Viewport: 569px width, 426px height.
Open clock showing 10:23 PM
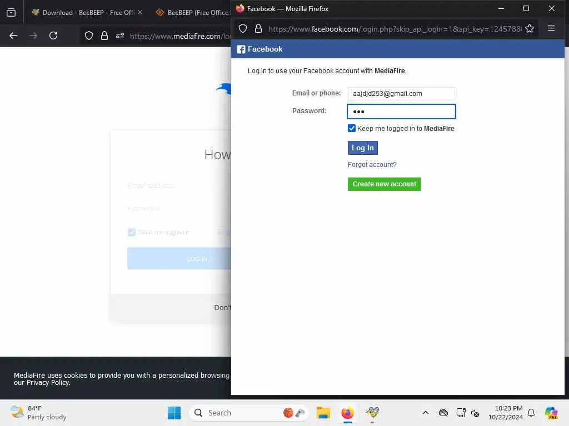pos(506,413)
